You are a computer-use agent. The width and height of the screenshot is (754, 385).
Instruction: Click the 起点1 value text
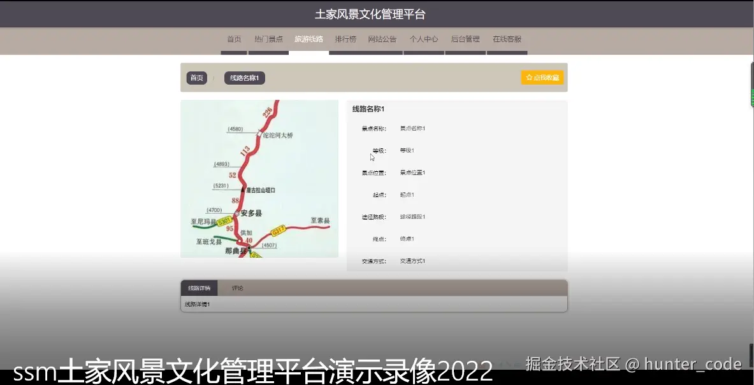pos(407,195)
